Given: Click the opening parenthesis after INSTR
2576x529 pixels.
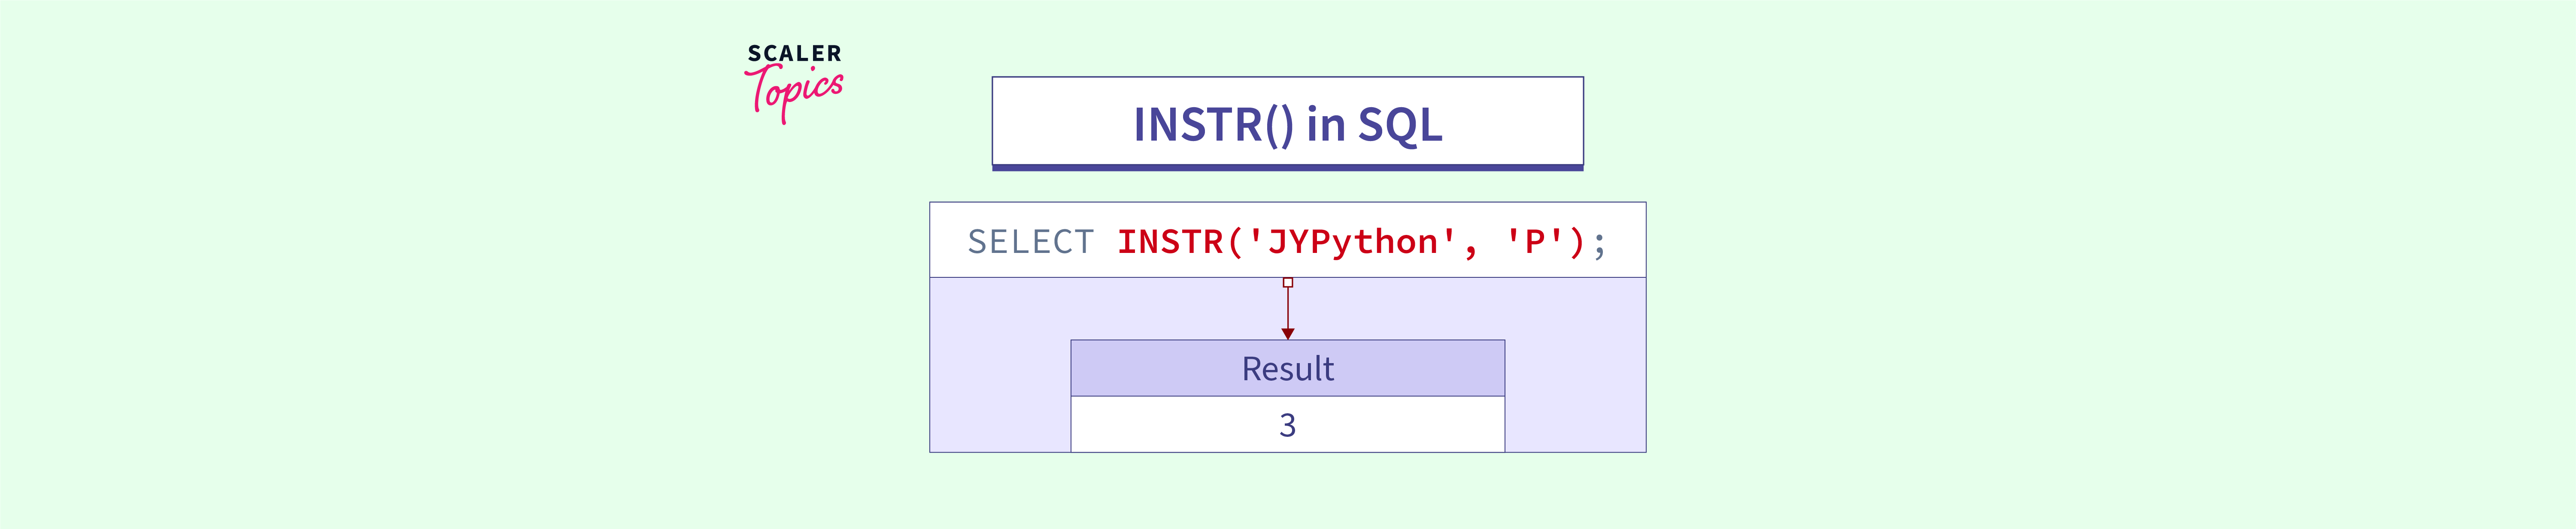Looking at the screenshot, I should (1235, 243).
